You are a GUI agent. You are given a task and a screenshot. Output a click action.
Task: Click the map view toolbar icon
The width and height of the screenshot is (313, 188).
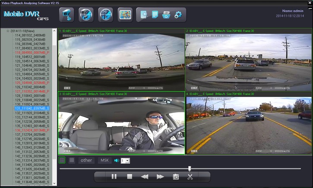pyautogui.click(x=125, y=15)
